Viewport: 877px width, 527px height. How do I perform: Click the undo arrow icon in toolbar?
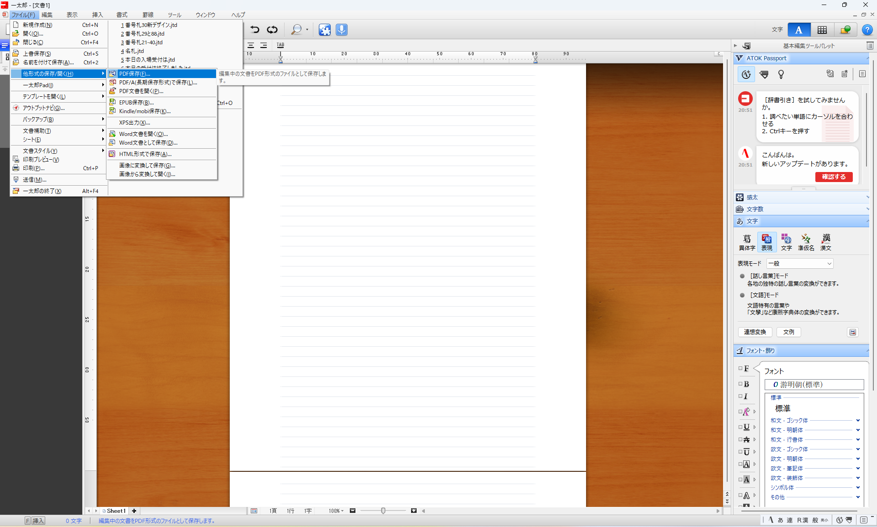click(x=255, y=30)
